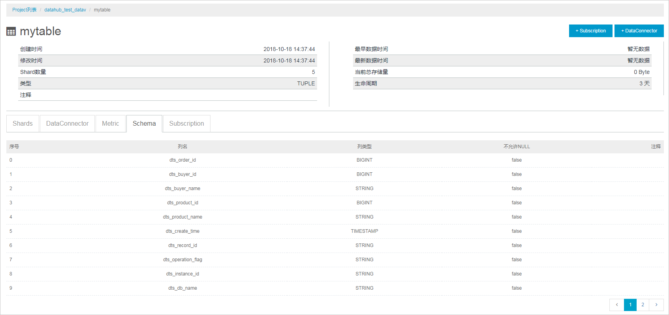Open the Metric tab
The width and height of the screenshot is (669, 315).
click(110, 124)
